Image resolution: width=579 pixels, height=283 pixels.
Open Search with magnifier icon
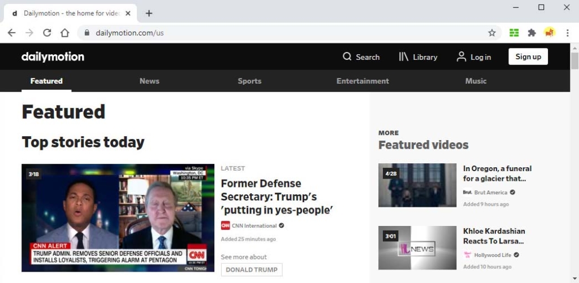coord(361,57)
